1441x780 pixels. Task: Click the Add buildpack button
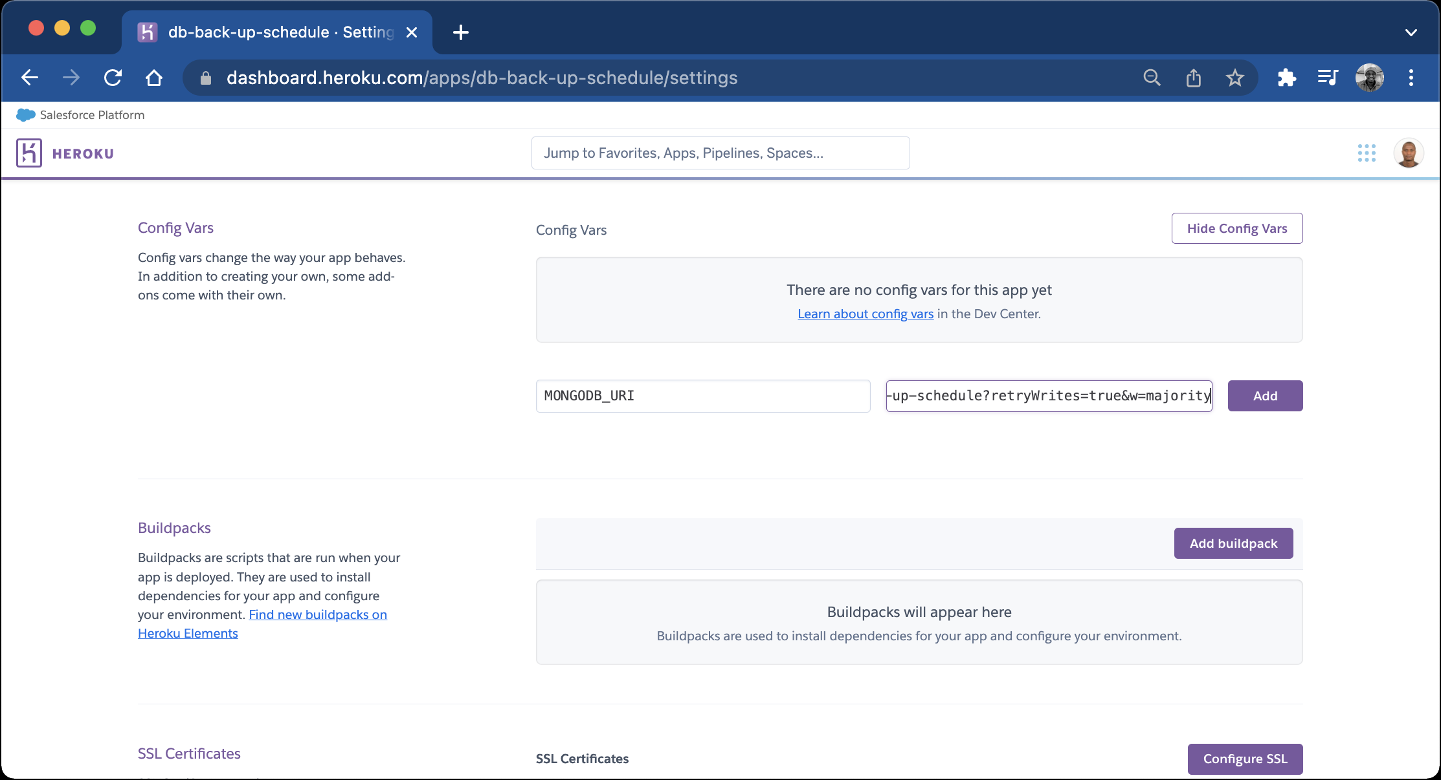(1233, 543)
